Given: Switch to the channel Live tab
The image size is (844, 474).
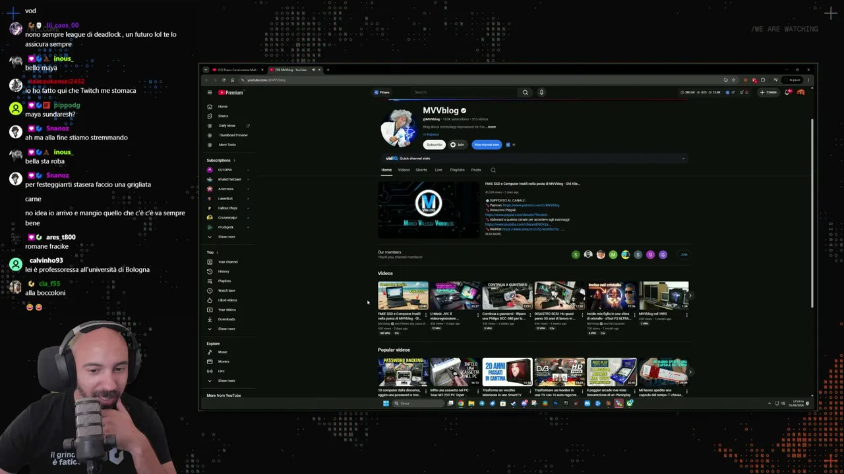Looking at the screenshot, I should tap(438, 170).
